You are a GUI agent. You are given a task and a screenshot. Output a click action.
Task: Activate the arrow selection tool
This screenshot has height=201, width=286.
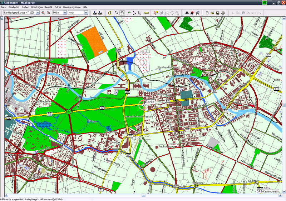(x=140, y=12)
